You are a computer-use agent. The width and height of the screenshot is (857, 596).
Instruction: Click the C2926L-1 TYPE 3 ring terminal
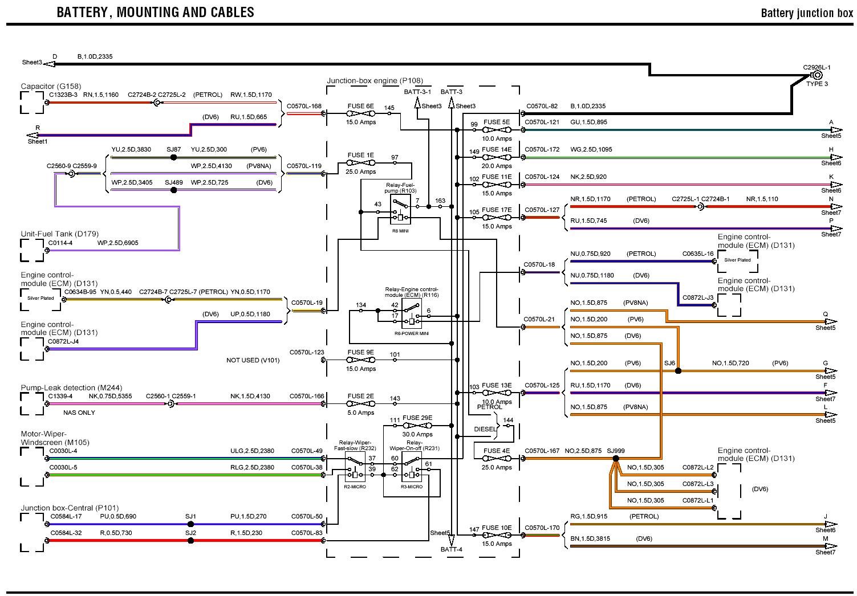click(817, 75)
